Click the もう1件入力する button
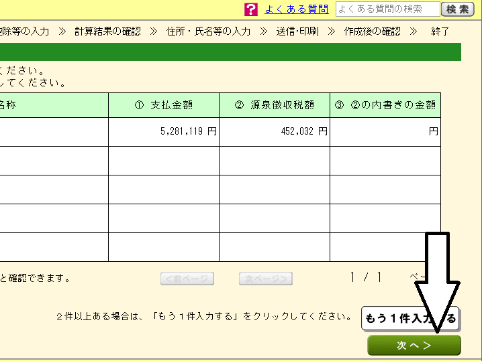This screenshot has width=482, height=361. coord(411,319)
